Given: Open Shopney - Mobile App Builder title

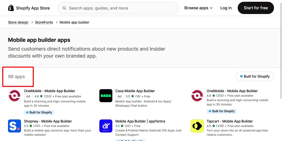Looking at the screenshot, I should (x=48, y=121).
